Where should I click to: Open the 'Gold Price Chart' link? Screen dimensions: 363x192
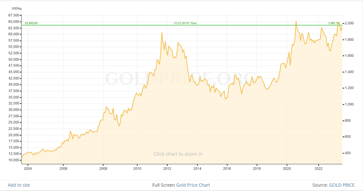[194, 185]
